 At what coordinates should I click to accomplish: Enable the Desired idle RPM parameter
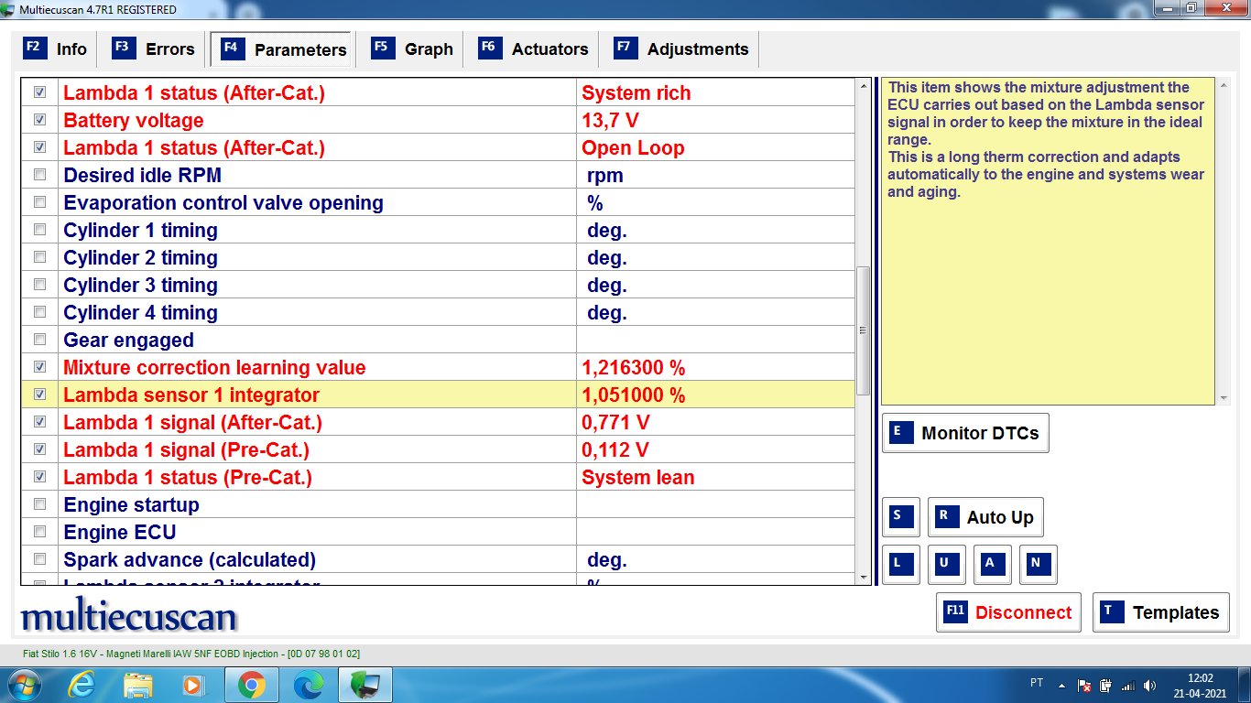coord(38,174)
